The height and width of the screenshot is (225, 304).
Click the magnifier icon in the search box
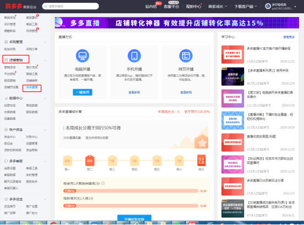[x=46, y=7]
